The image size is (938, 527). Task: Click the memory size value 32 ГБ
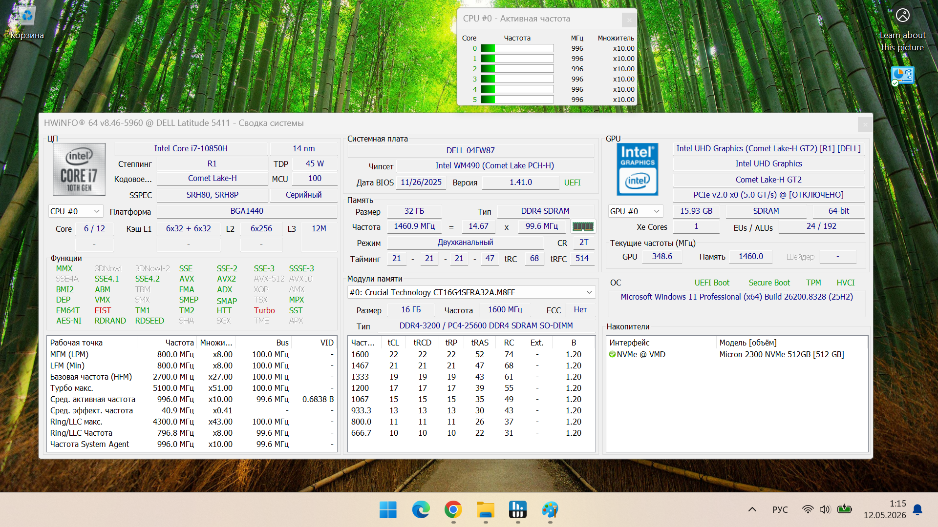pos(414,211)
